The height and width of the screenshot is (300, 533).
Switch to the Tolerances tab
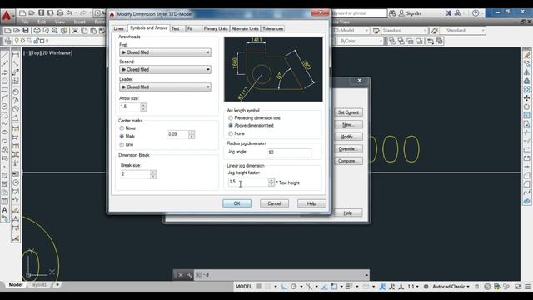(x=272, y=28)
